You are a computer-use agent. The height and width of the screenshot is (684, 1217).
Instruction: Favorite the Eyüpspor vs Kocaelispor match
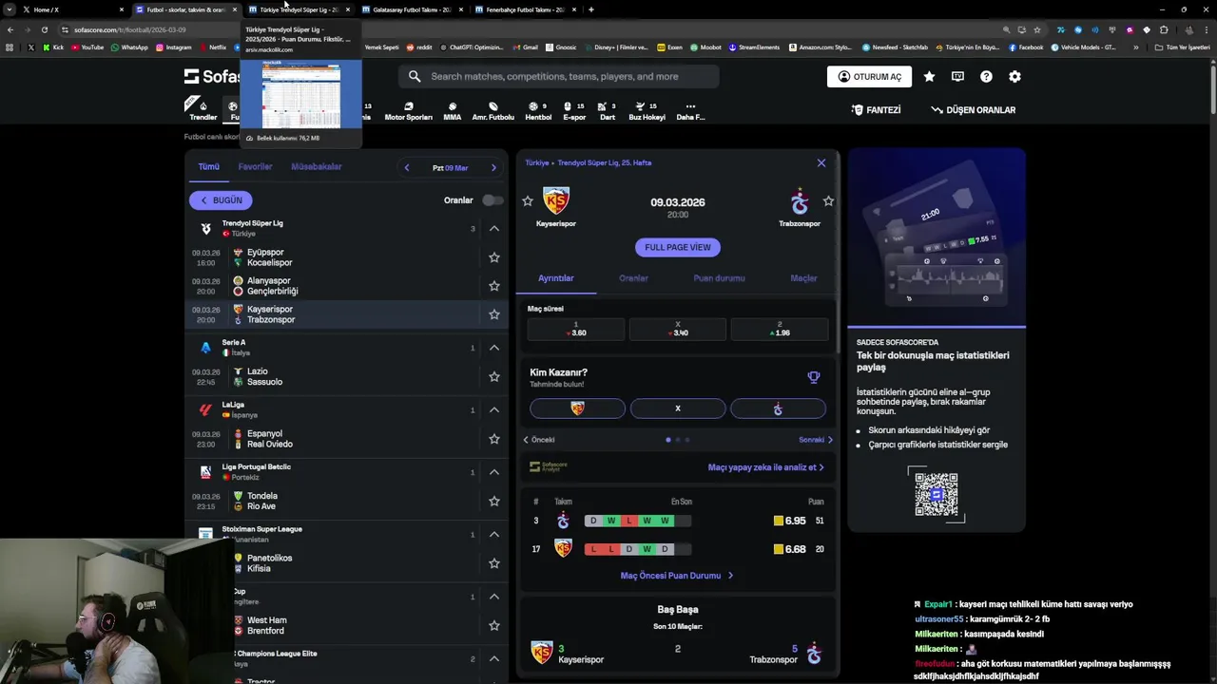[494, 257]
